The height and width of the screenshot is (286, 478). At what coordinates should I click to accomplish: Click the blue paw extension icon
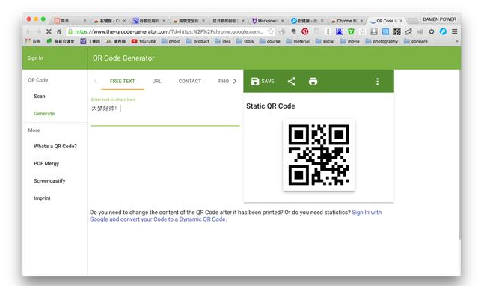pos(340,31)
